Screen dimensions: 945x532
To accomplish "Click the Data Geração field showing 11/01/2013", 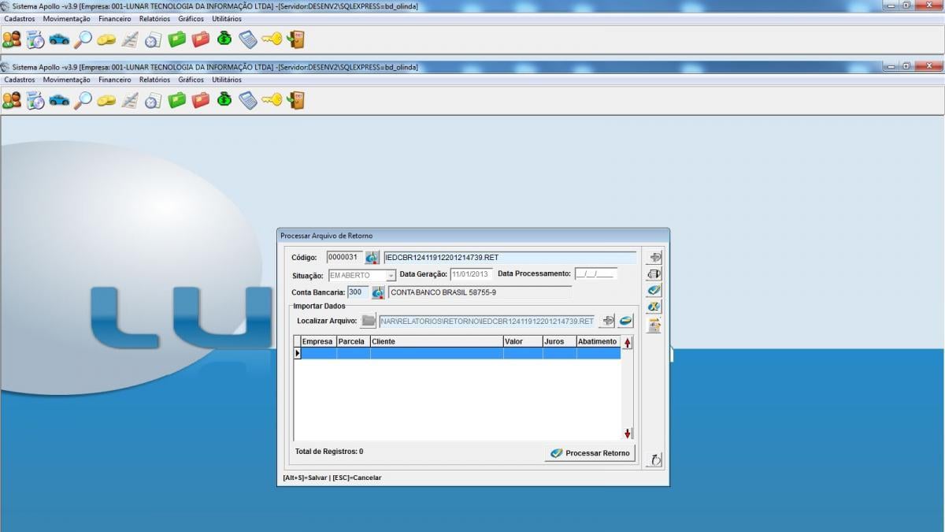I will 471,274.
